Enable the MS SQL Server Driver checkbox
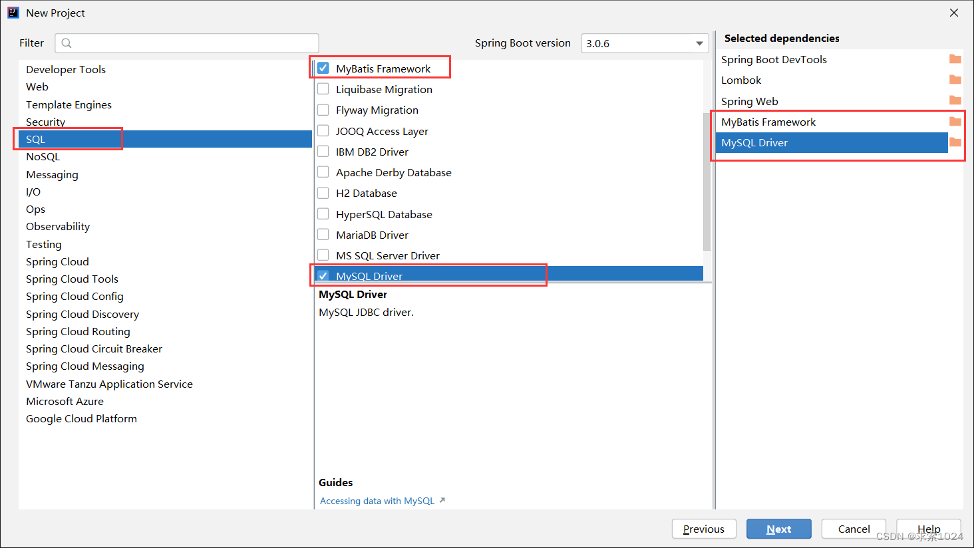 click(323, 255)
